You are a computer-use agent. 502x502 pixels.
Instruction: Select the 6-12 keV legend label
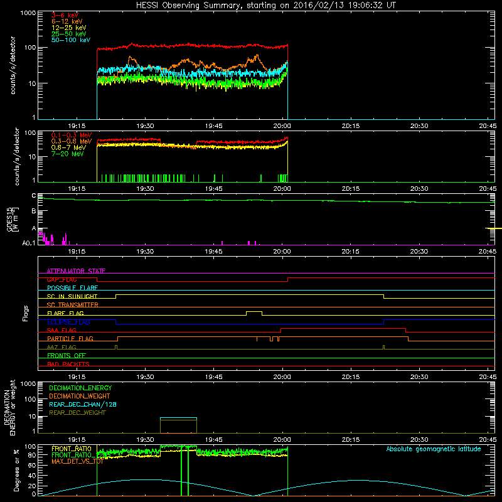point(67,21)
